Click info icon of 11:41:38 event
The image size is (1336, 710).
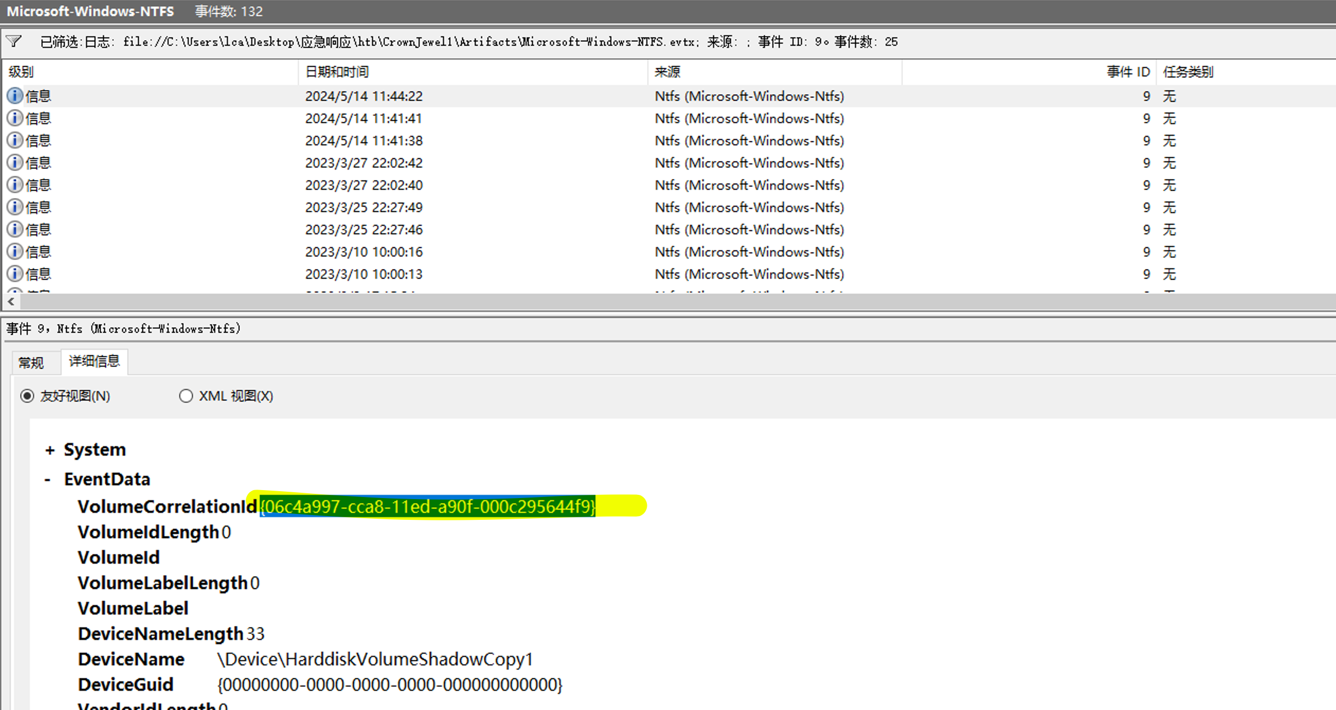coord(15,140)
